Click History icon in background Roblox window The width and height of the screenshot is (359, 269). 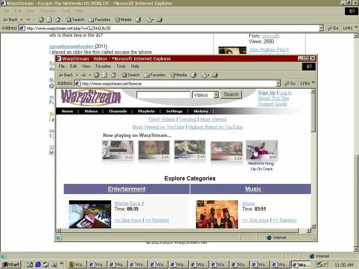[138, 20]
